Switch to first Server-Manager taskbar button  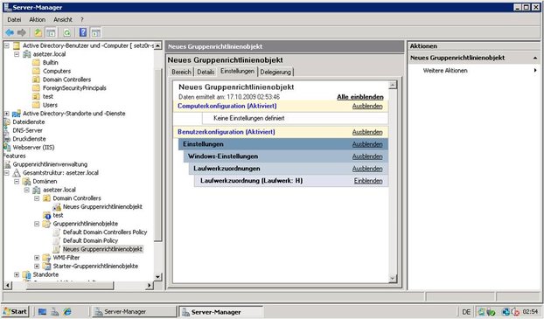pyautogui.click(x=135, y=311)
